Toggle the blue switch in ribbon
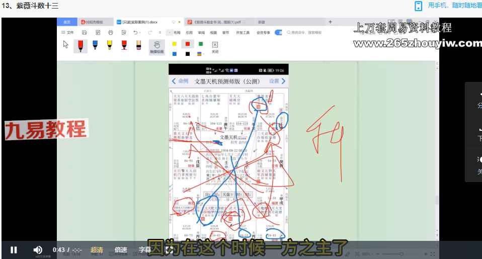This screenshot has height=259, width=482. coord(278,32)
